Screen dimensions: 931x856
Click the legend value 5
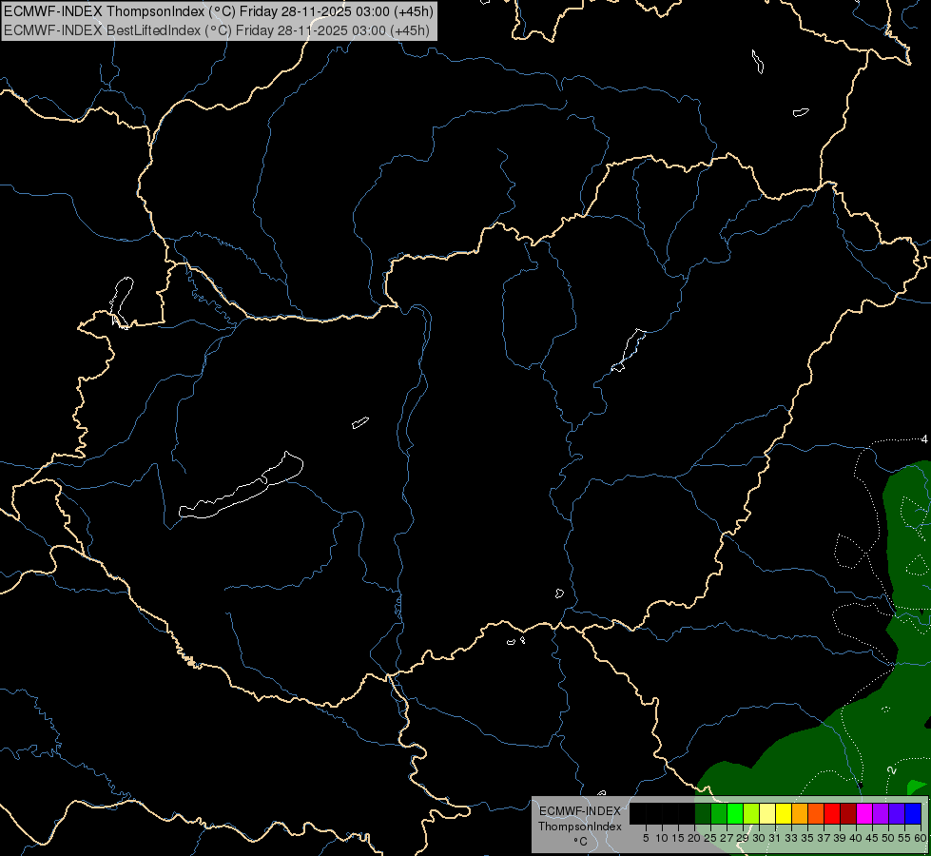point(646,838)
